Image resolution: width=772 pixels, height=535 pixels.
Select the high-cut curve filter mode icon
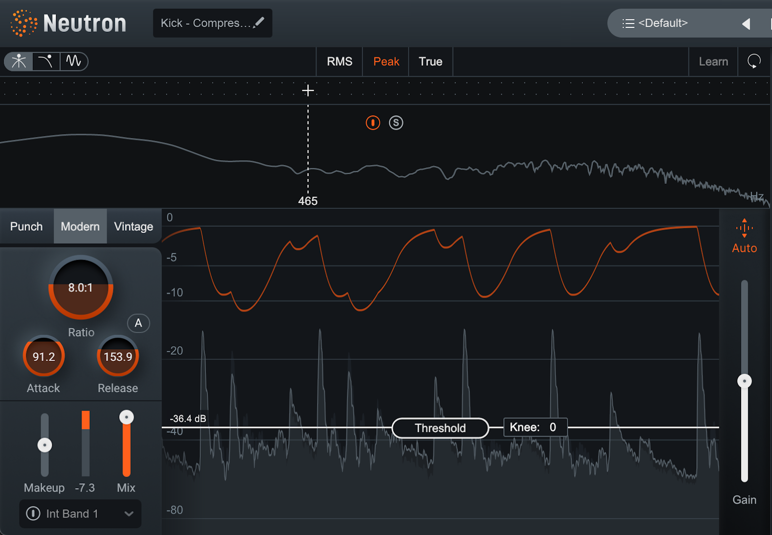pos(46,61)
